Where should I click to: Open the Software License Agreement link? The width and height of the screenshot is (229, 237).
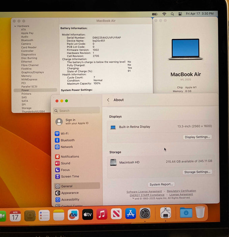tap(144, 192)
